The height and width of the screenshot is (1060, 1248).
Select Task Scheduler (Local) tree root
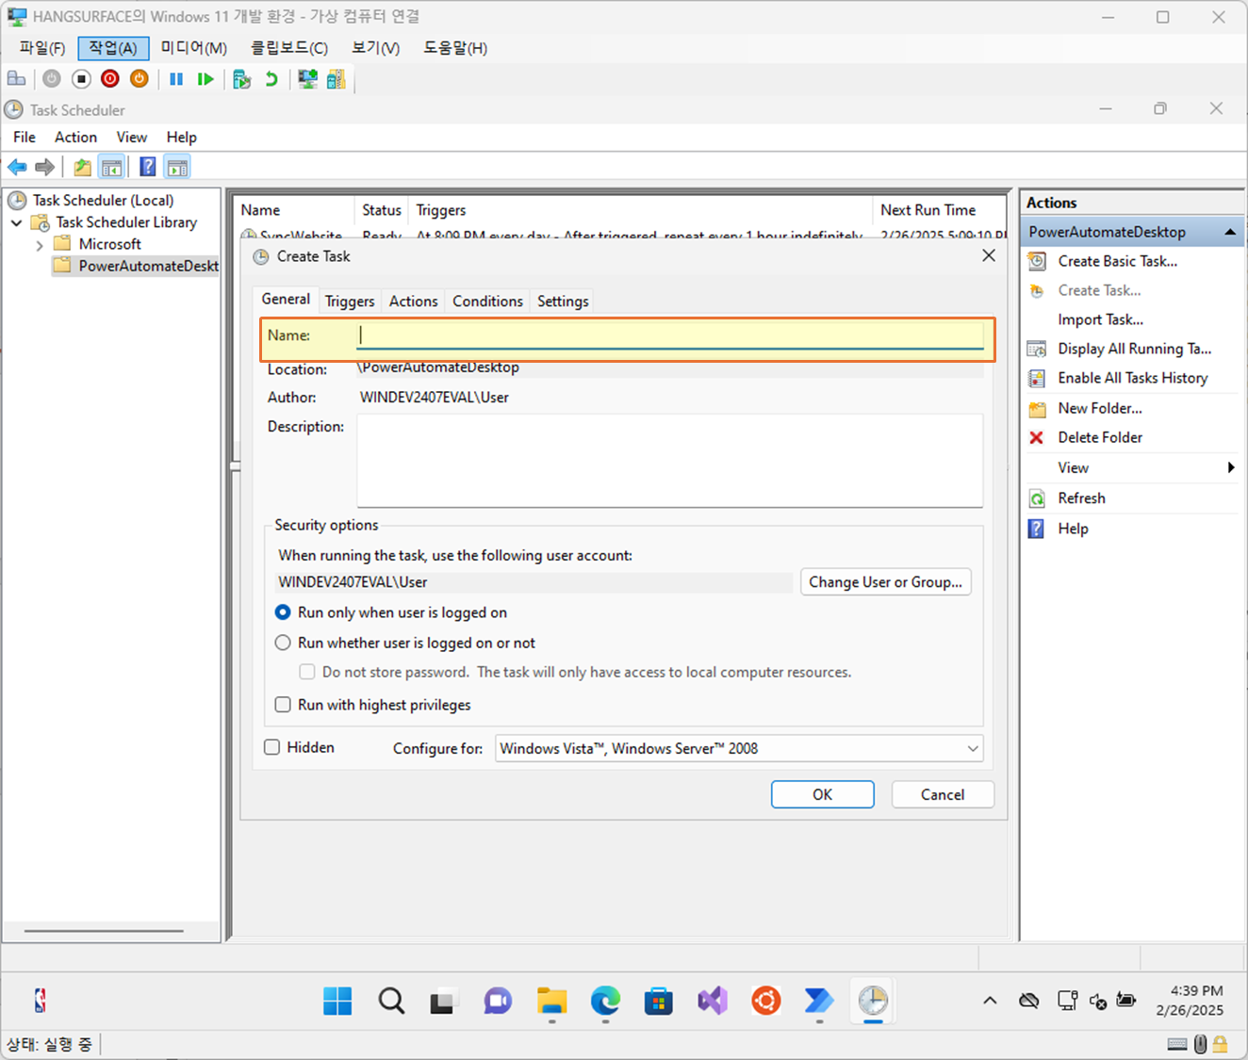coord(103,201)
